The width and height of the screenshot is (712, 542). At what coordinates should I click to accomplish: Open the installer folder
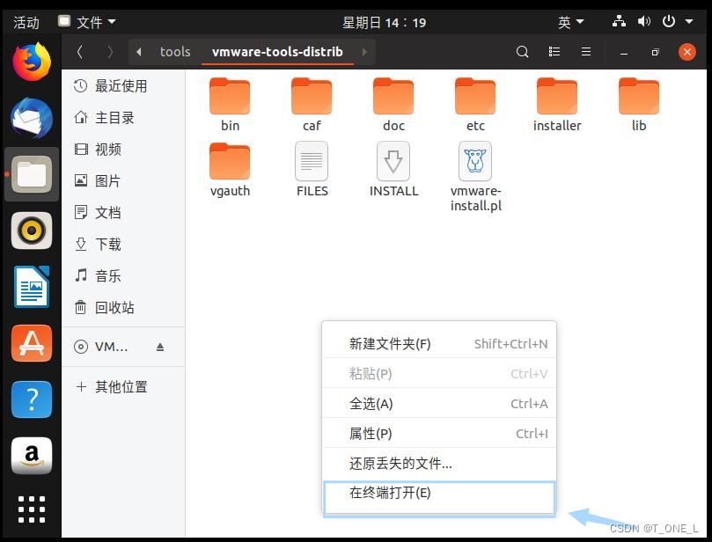(556, 97)
